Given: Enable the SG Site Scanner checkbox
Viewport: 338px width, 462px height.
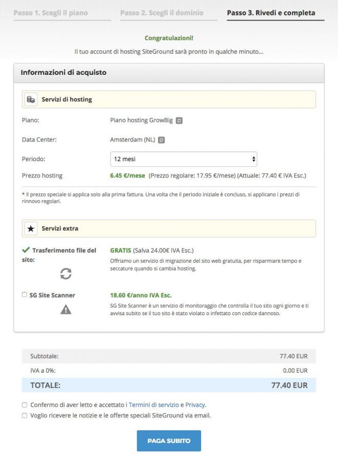Looking at the screenshot, I should 25,295.
